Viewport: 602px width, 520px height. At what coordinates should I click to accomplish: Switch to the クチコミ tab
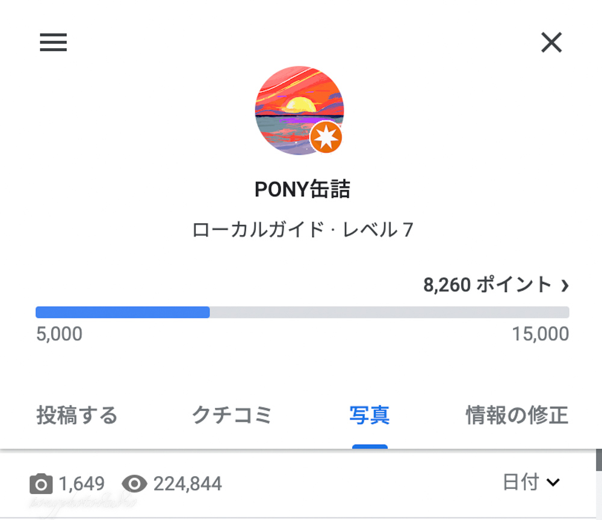232,415
